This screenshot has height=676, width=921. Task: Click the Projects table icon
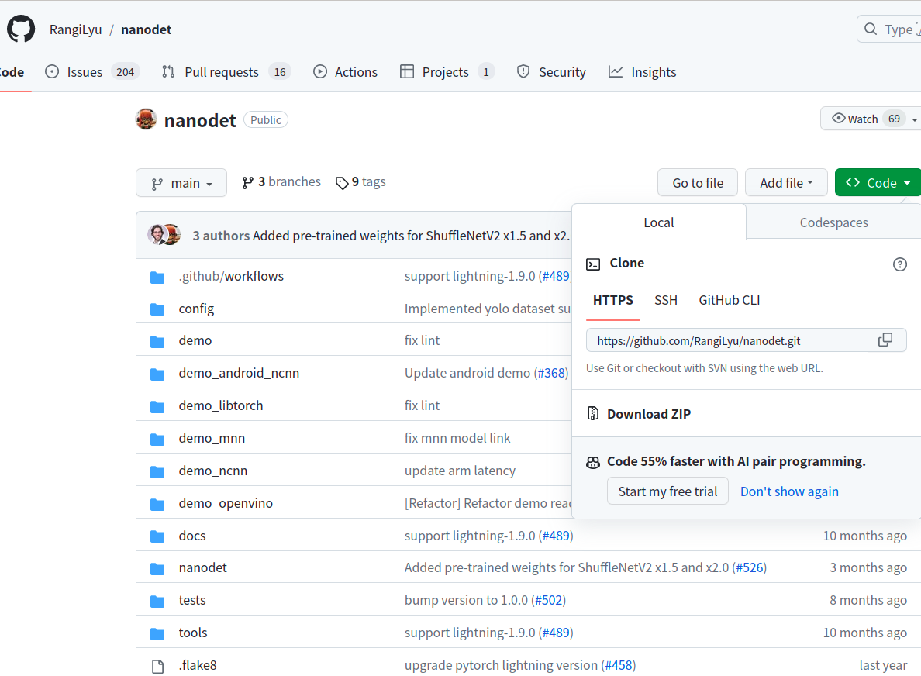407,71
